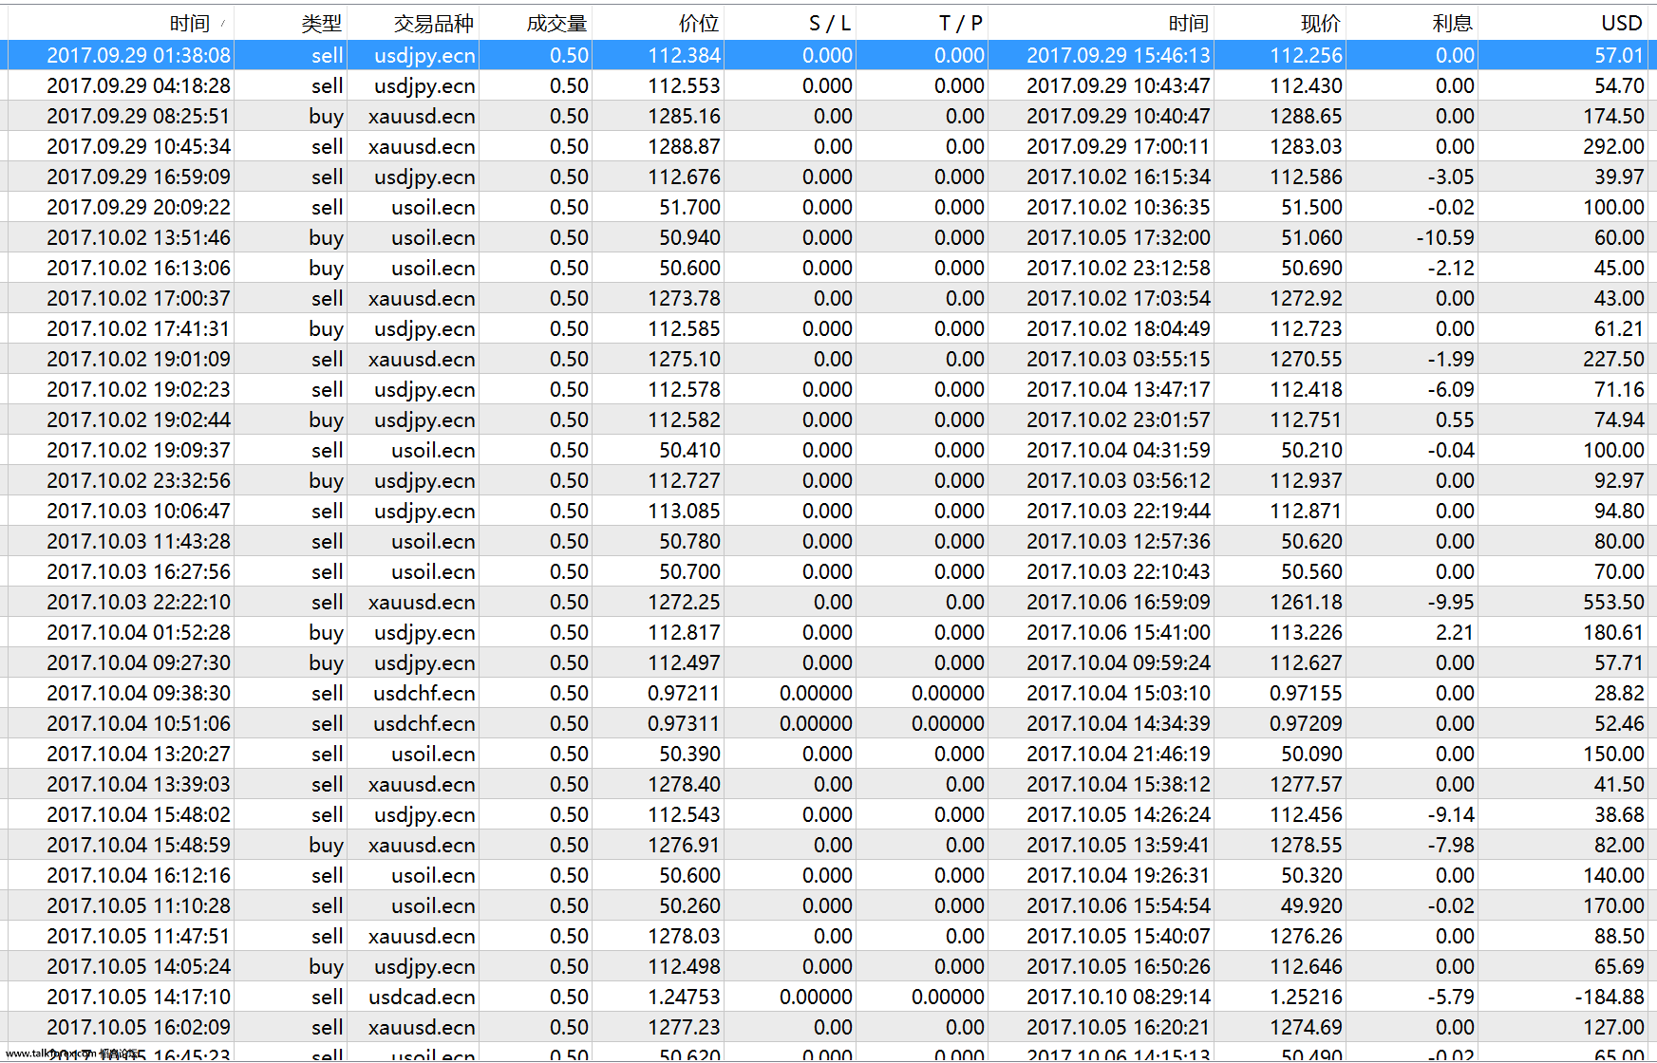
Task: Click the 价位 column header
Action: pyautogui.click(x=699, y=24)
